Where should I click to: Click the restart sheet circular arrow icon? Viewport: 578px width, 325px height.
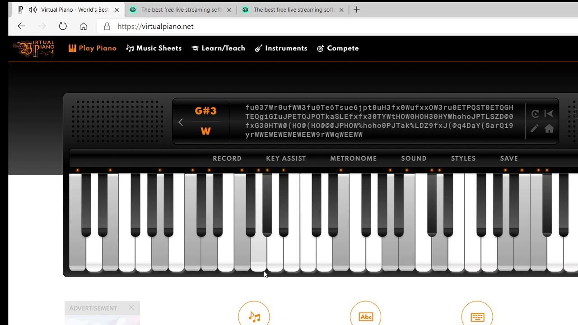(535, 114)
